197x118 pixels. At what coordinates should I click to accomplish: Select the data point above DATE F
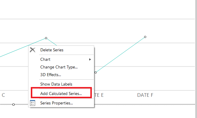click(x=145, y=37)
